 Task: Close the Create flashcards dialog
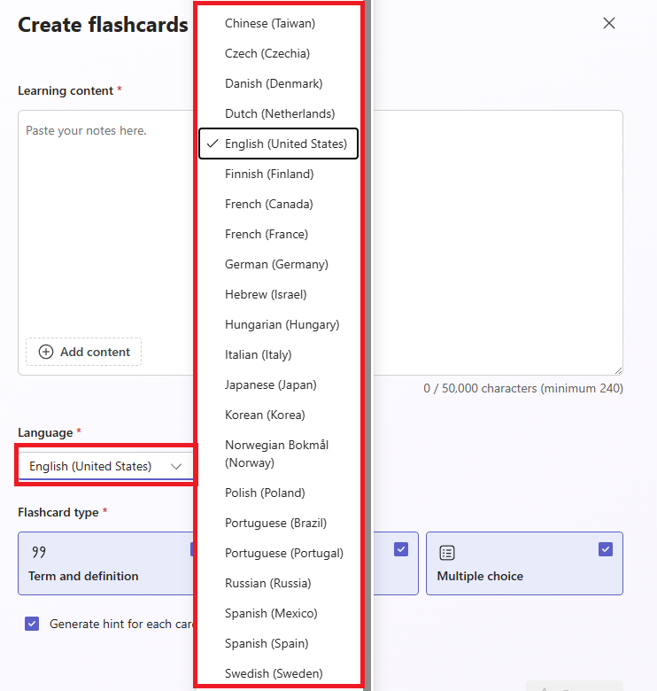click(x=609, y=24)
